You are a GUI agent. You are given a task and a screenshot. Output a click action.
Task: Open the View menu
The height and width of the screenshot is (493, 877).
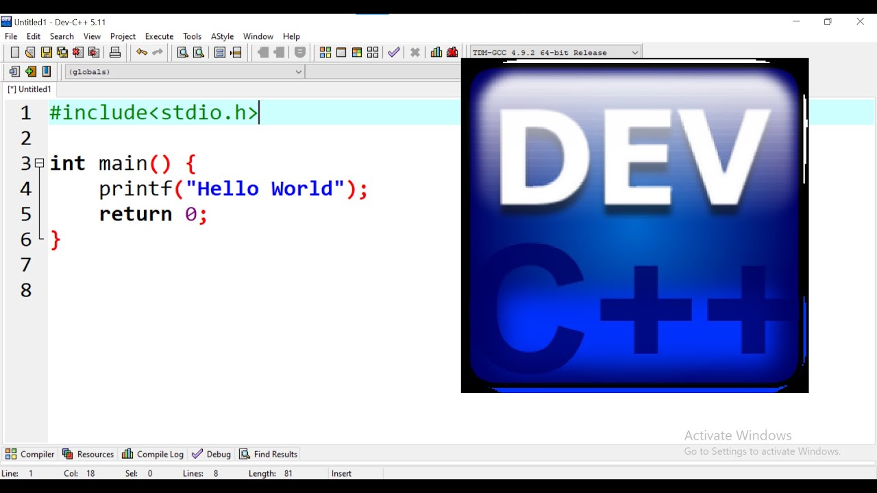pos(92,36)
